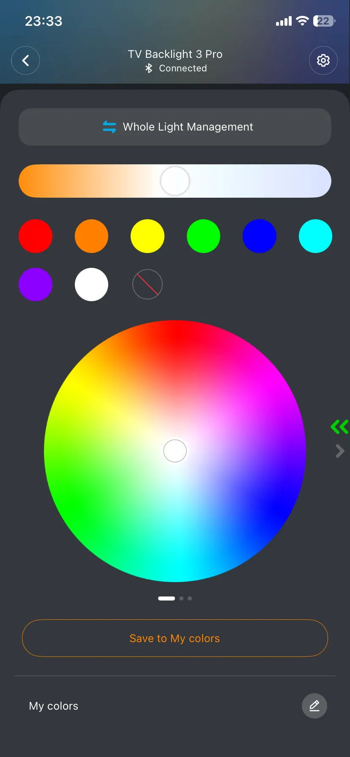Tap the Bluetooth connected icon
The height and width of the screenshot is (757, 350).
click(148, 68)
